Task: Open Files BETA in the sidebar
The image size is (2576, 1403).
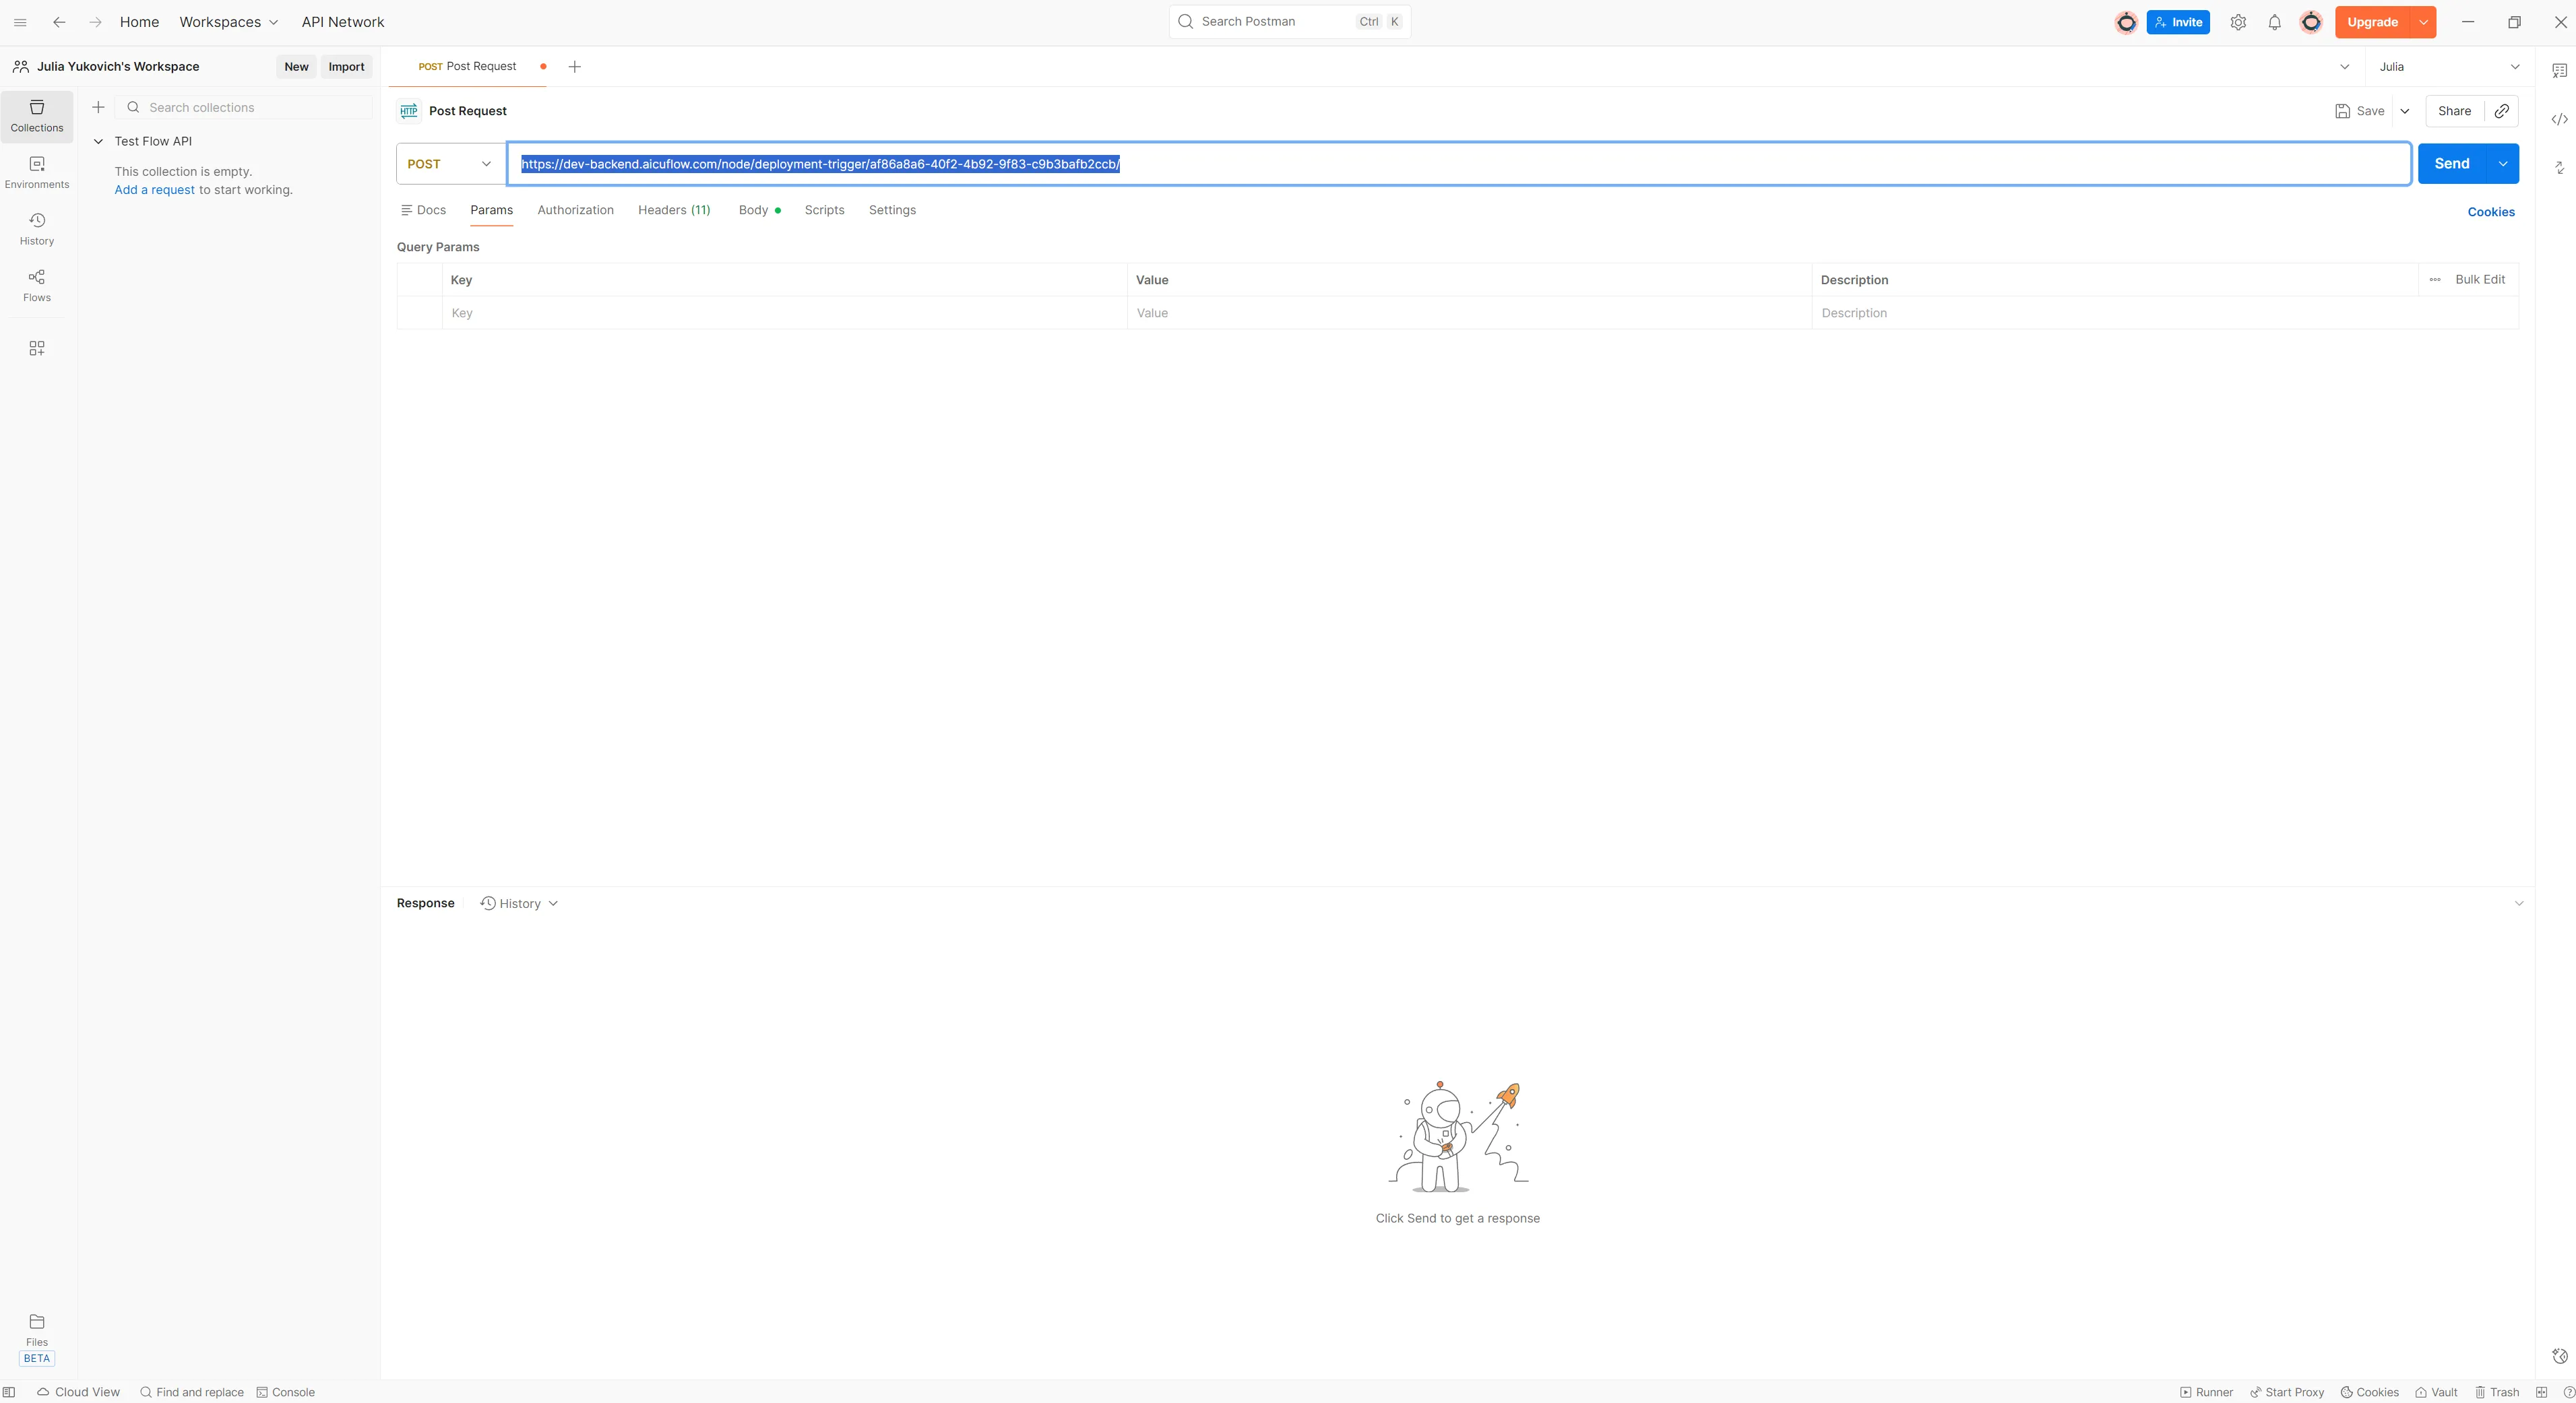Action: coord(37,1338)
